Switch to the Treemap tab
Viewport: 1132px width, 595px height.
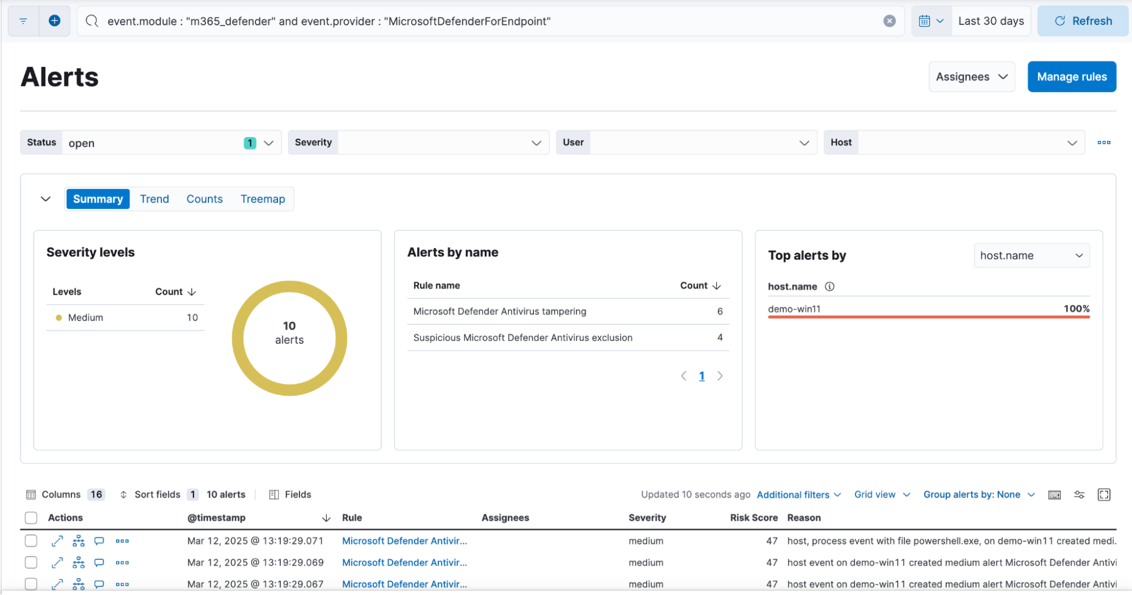pyautogui.click(x=263, y=199)
